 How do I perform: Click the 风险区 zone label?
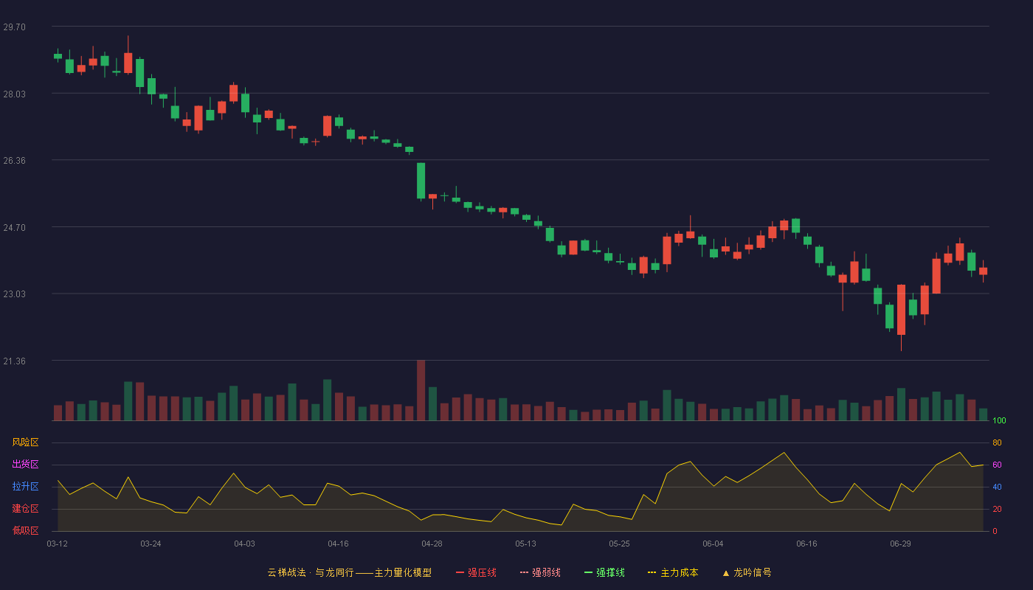(25, 442)
